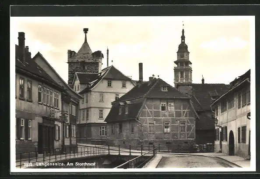
Task: Select the gable window of the white central house
Action: tap(109, 84)
